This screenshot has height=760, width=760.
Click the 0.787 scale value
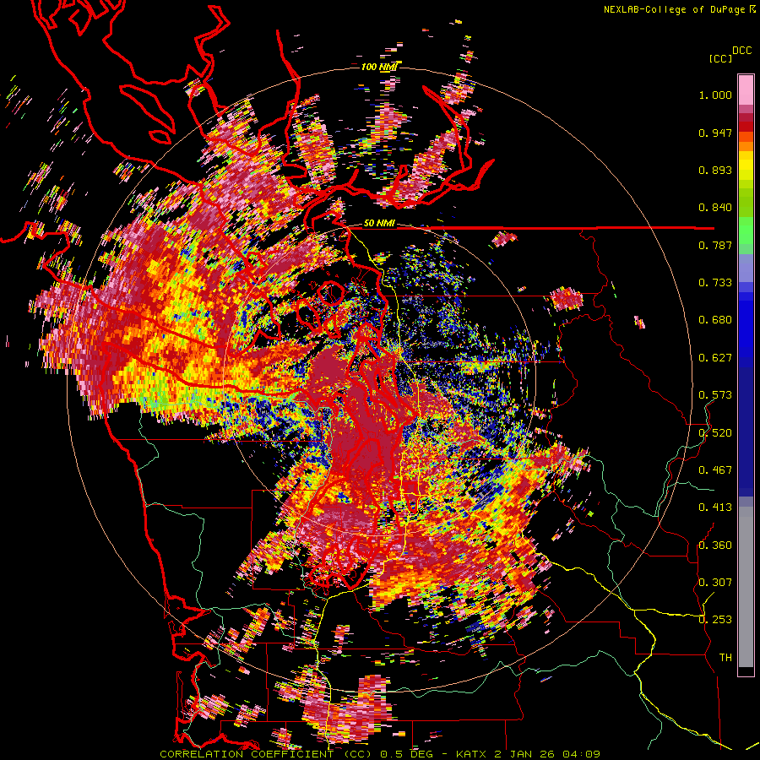pos(715,245)
